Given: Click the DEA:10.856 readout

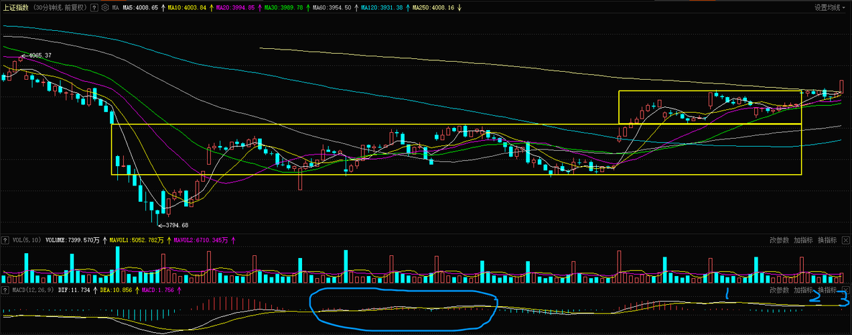Looking at the screenshot, I should (115, 290).
